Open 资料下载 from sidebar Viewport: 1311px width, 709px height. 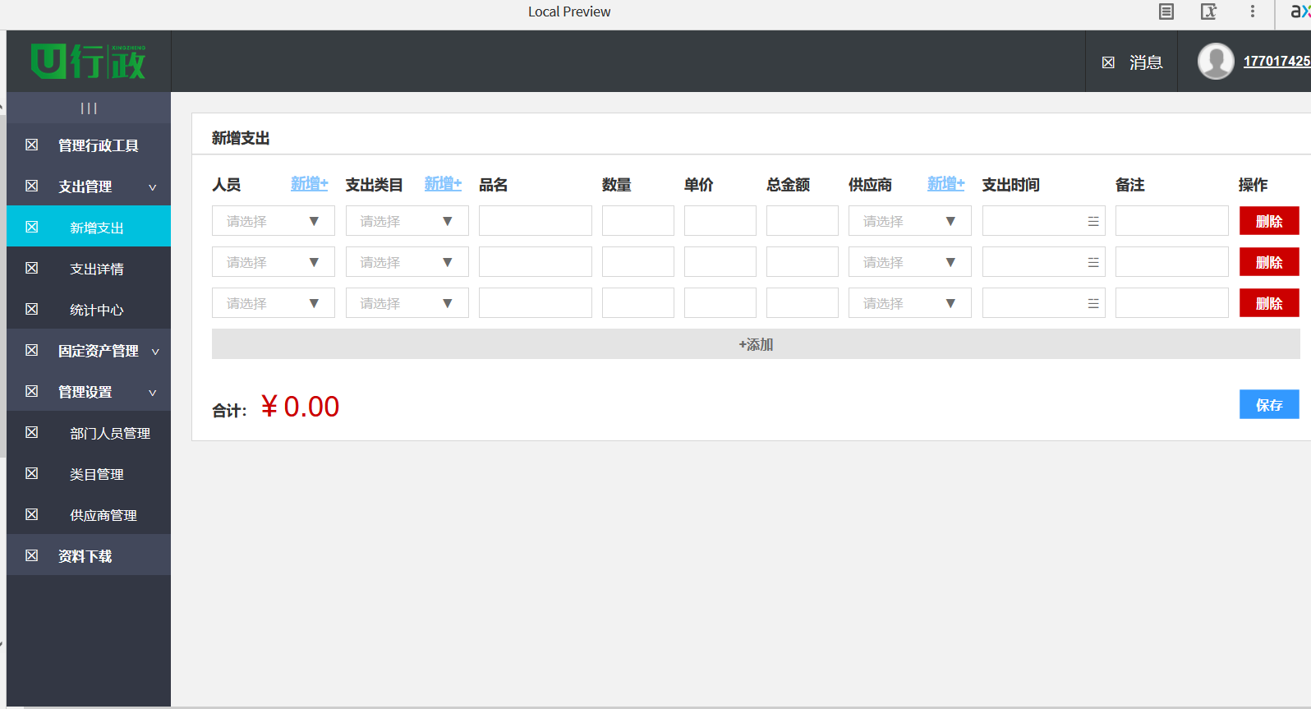[89, 555]
